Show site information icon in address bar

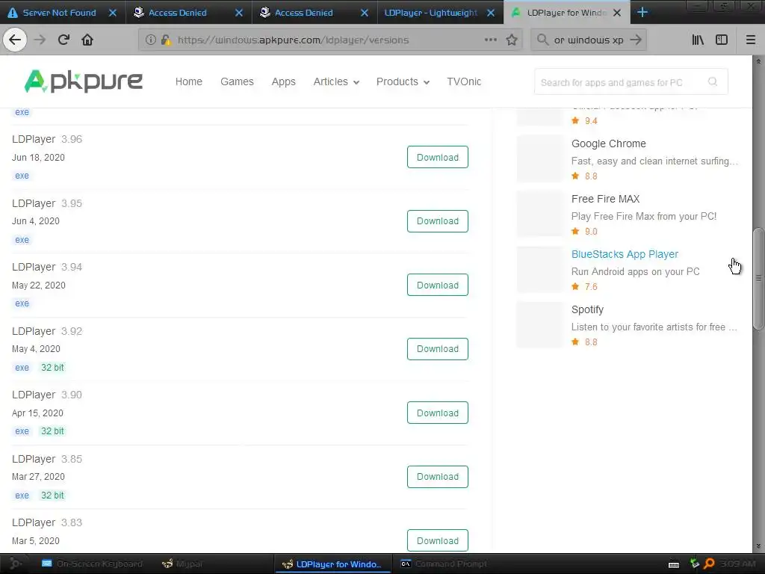pyautogui.click(x=151, y=40)
